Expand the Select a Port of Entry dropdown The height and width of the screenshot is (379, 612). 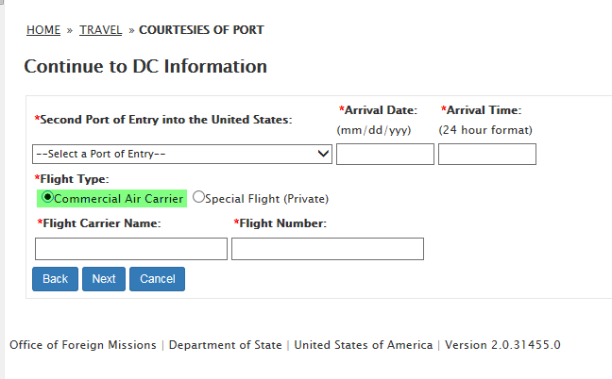182,154
